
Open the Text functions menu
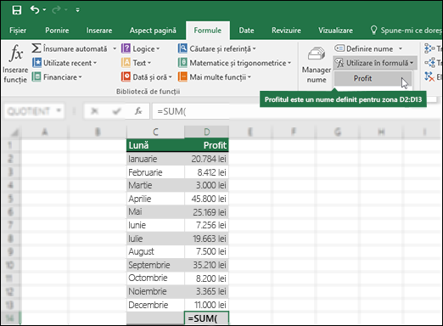pyautogui.click(x=136, y=63)
